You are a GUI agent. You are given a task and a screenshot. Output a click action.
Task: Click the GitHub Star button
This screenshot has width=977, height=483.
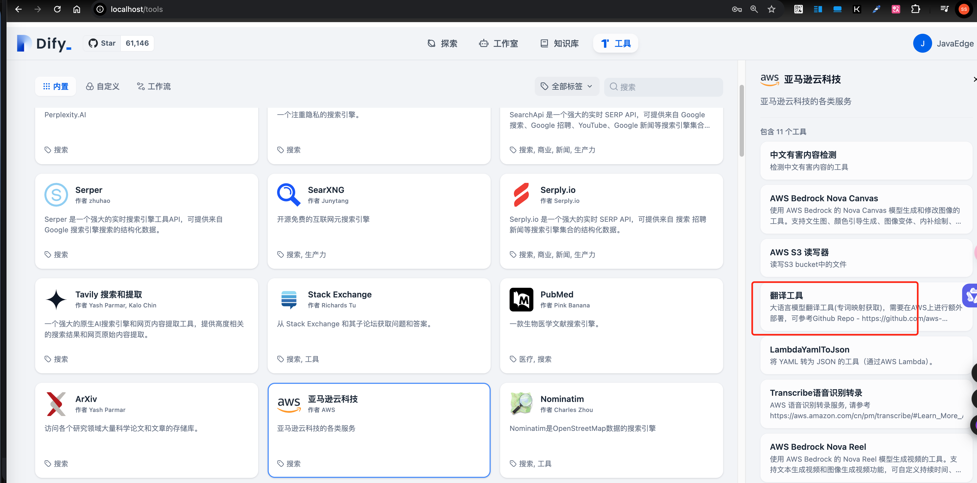point(102,43)
